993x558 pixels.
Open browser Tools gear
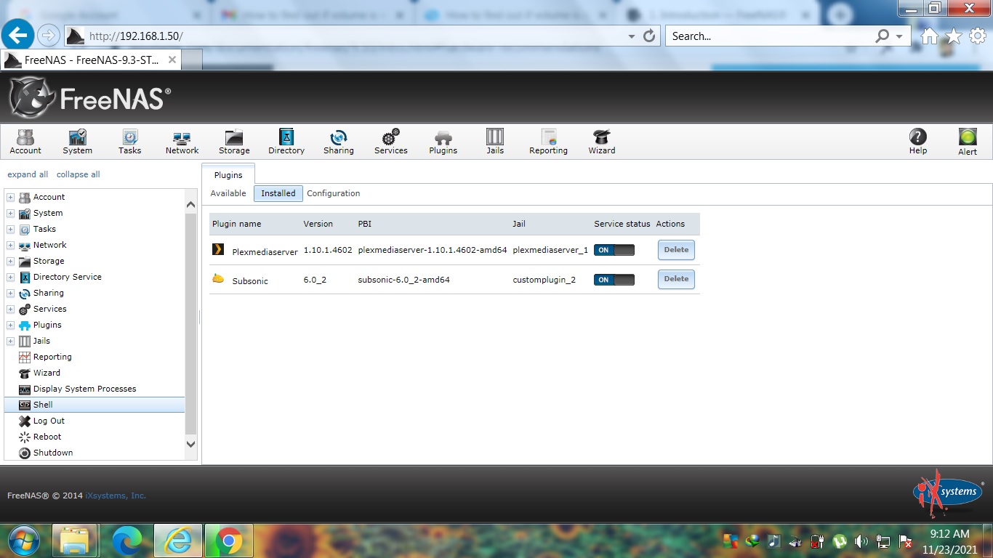pos(978,36)
